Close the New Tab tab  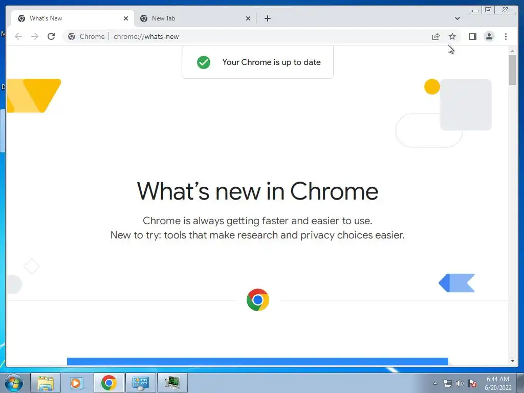tap(248, 18)
